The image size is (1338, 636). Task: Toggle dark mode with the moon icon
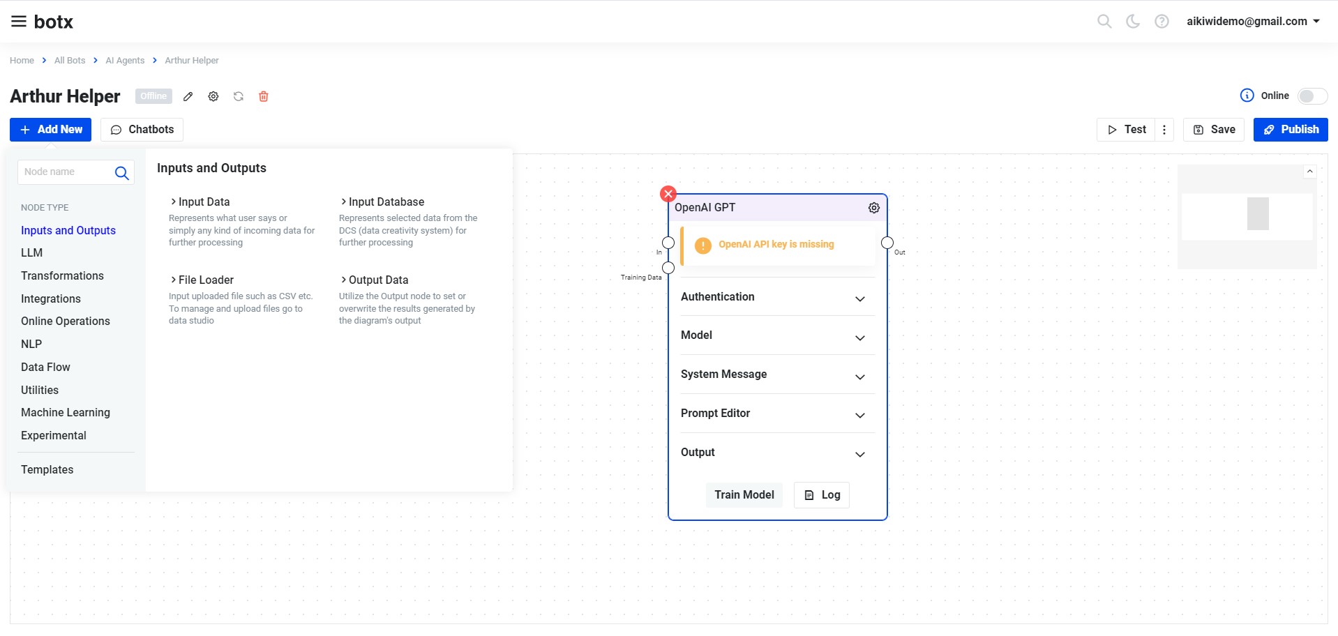(1133, 22)
